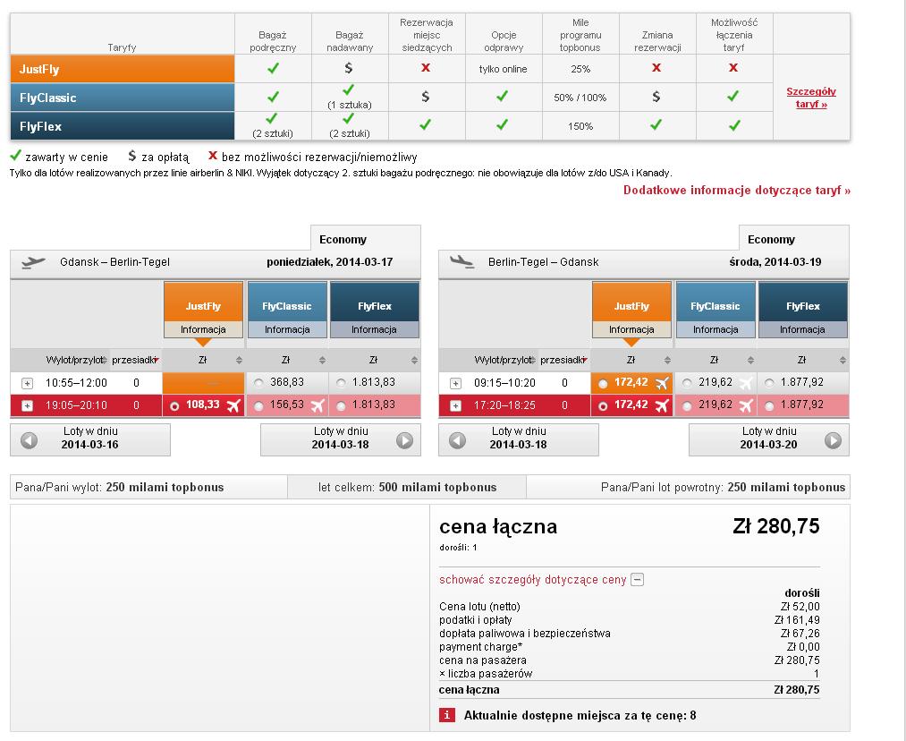Select FlyClassic 156,53 fare on 19:05–20:10 flight
The image size is (906, 741).
click(x=258, y=406)
